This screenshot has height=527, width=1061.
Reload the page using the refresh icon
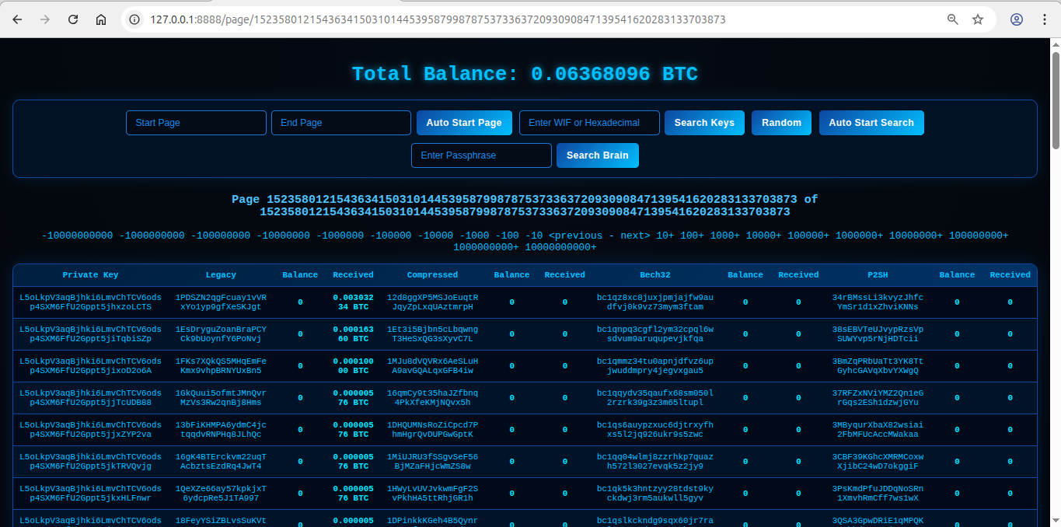pyautogui.click(x=73, y=19)
